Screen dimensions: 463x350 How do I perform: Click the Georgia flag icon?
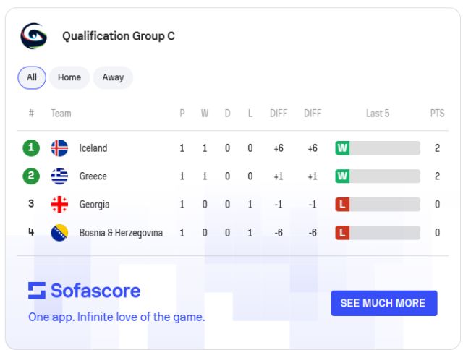pos(59,205)
